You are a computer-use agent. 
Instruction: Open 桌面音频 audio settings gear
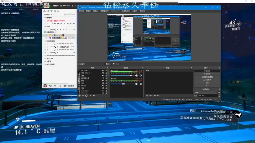[x=141, y=84]
